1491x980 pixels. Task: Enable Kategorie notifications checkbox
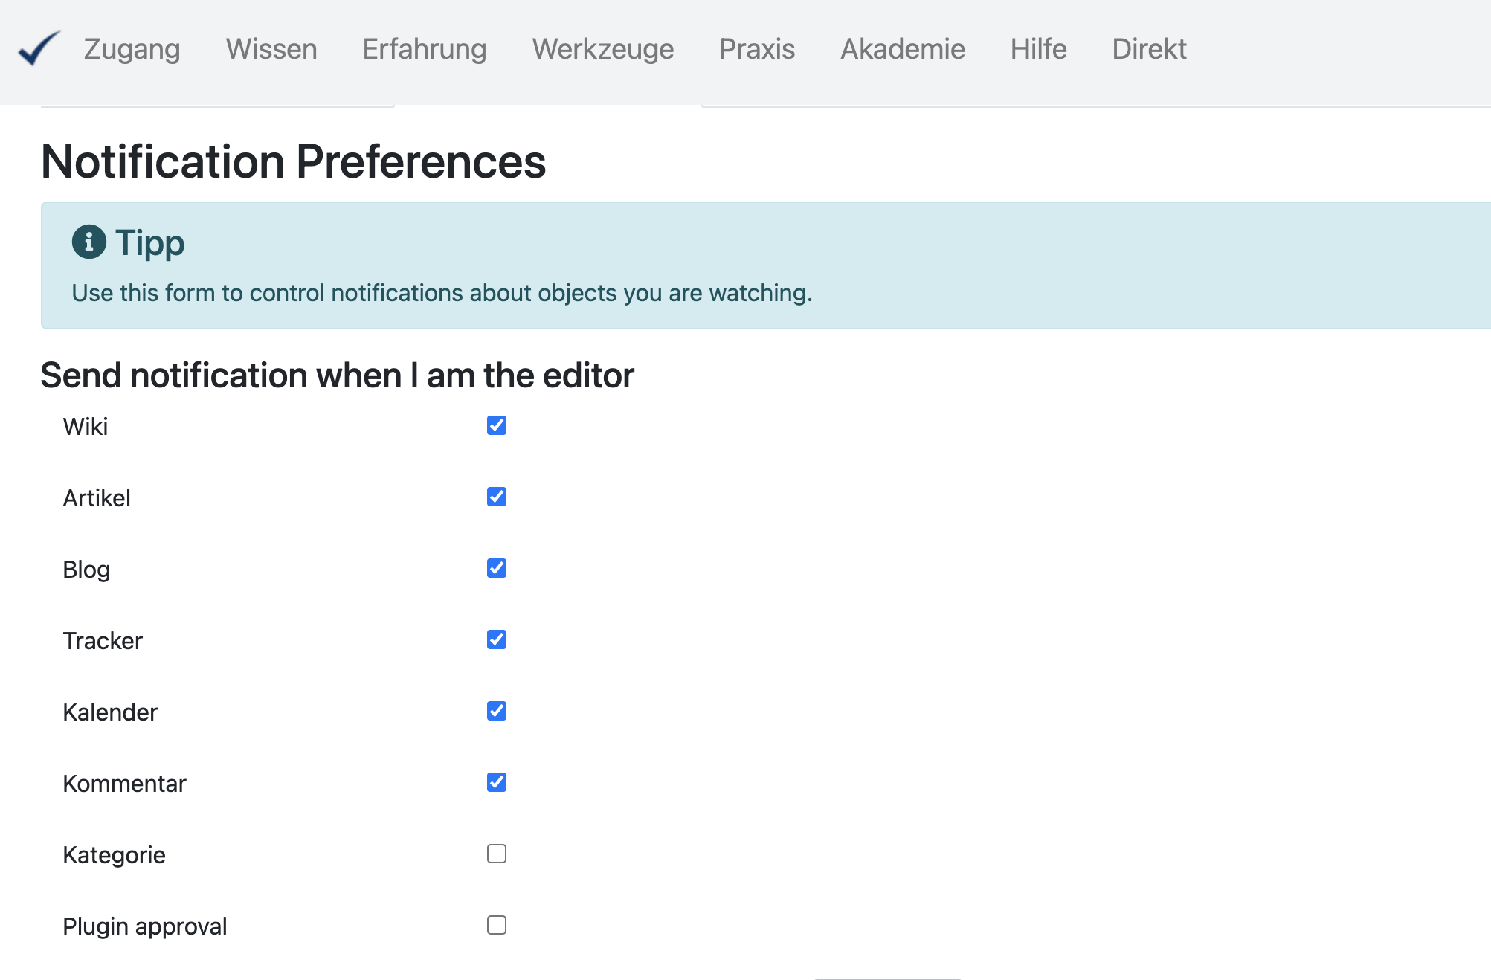[x=497, y=854]
